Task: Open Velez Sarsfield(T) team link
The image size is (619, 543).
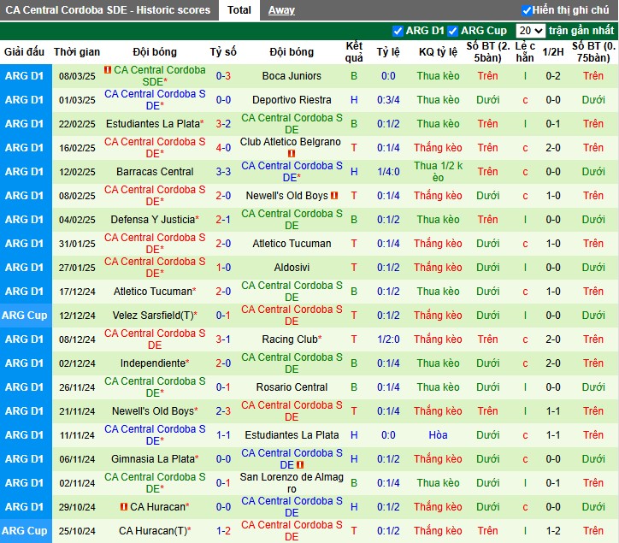Action: click(x=155, y=316)
